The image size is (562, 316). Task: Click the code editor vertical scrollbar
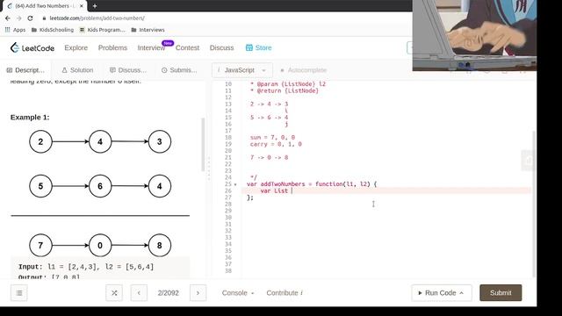tap(534, 205)
